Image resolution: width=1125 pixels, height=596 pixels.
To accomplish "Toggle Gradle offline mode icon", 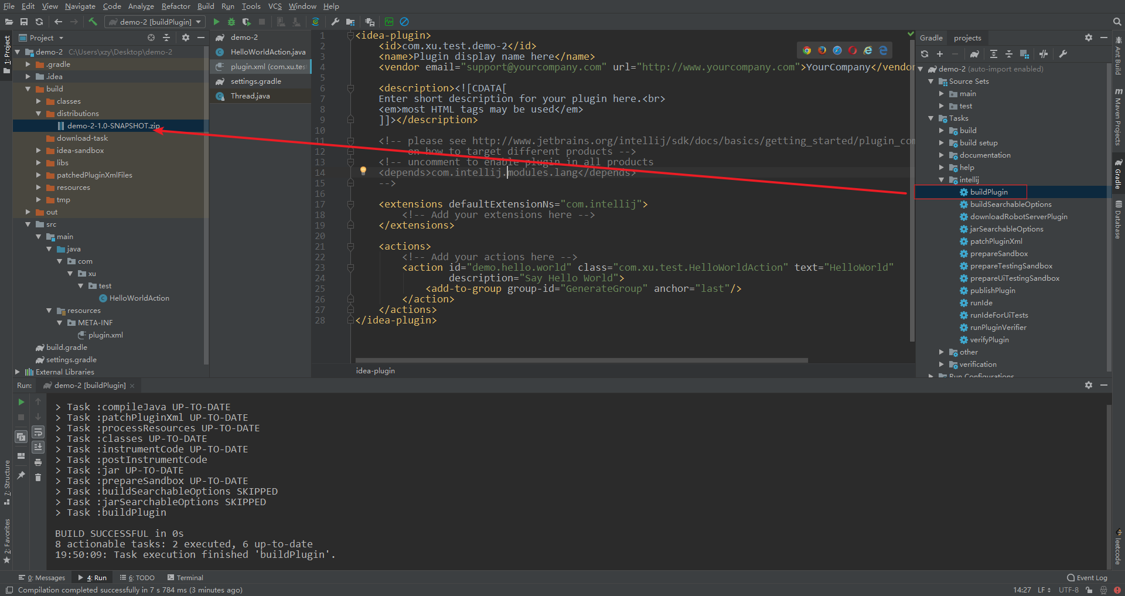I will [1044, 54].
